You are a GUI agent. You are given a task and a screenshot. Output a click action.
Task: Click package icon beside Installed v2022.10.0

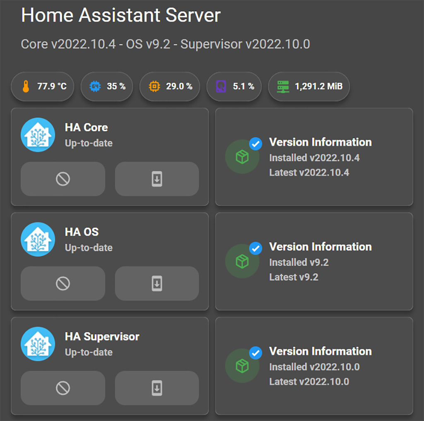click(242, 366)
